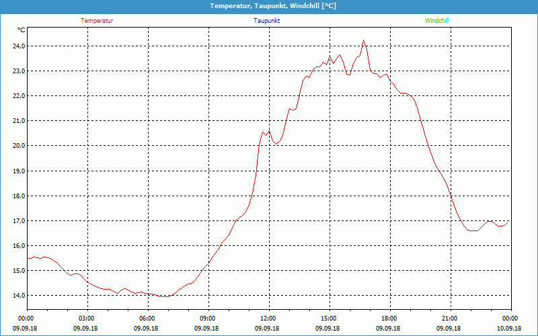Click the 15:00 x-axis time label
Viewport: 538px width, 336px height.
pos(328,319)
